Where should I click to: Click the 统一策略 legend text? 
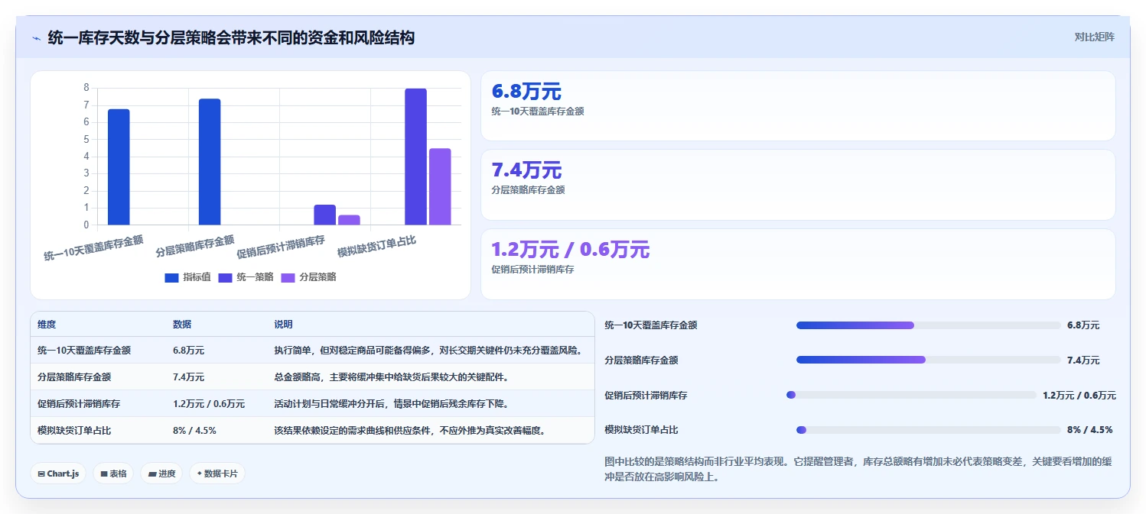[256, 277]
